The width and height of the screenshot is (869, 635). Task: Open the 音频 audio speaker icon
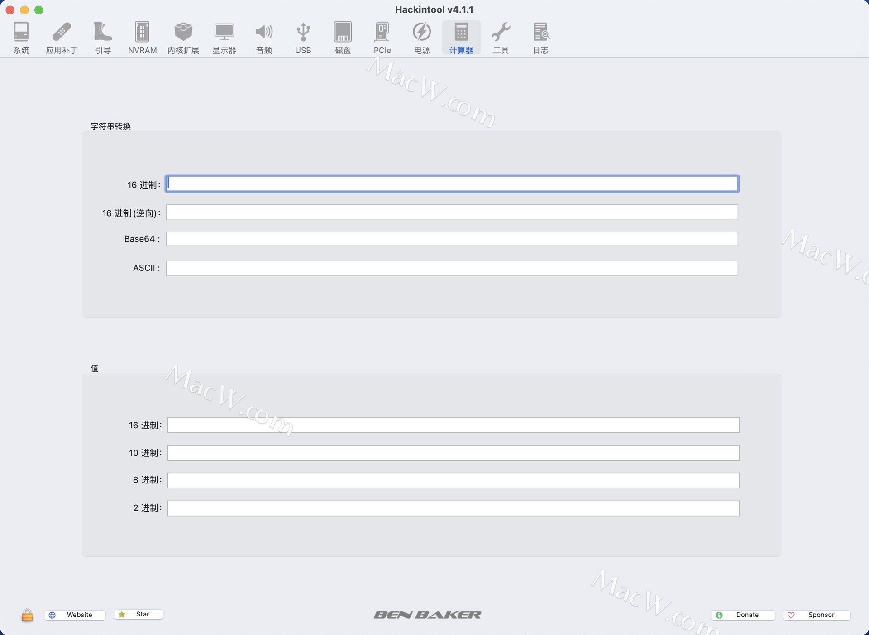coord(264,38)
